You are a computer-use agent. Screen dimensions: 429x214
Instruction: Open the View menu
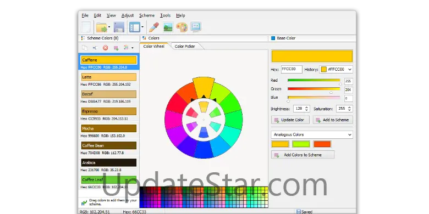coord(111,15)
